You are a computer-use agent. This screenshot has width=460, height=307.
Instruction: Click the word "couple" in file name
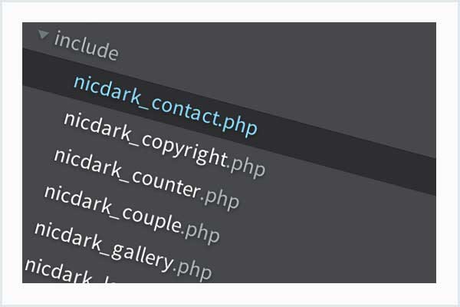click(151, 218)
